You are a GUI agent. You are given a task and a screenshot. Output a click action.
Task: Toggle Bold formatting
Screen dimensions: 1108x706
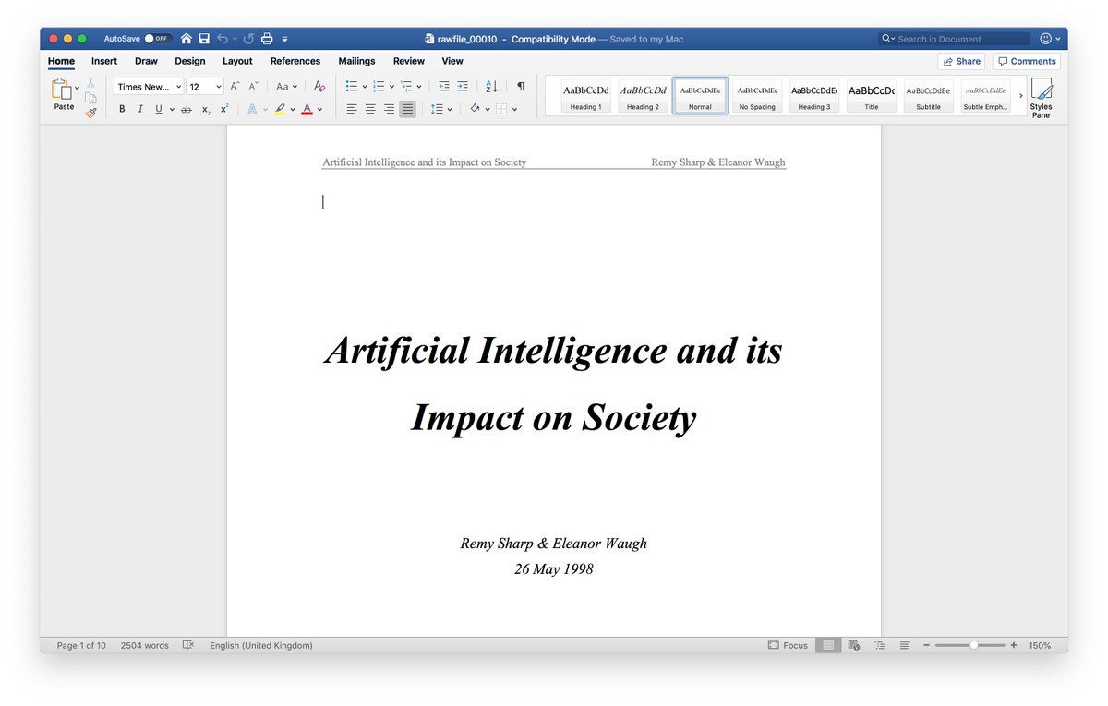click(x=122, y=109)
